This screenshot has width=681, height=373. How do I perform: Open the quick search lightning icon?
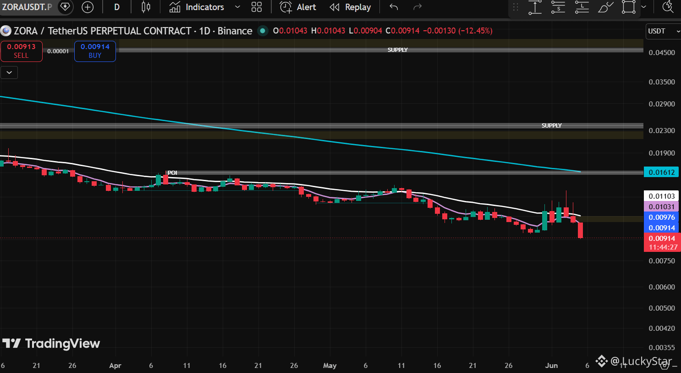coord(668,7)
